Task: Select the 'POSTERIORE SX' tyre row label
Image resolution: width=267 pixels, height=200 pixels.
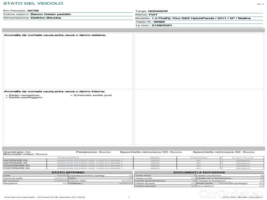Action: pos(17,168)
